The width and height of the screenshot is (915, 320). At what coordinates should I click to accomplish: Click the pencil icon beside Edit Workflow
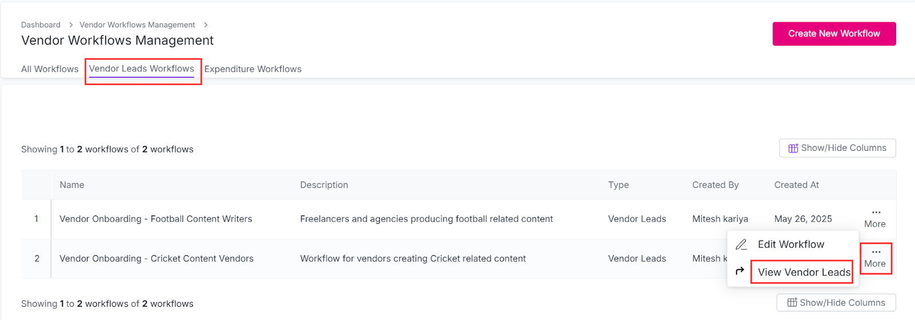point(741,245)
